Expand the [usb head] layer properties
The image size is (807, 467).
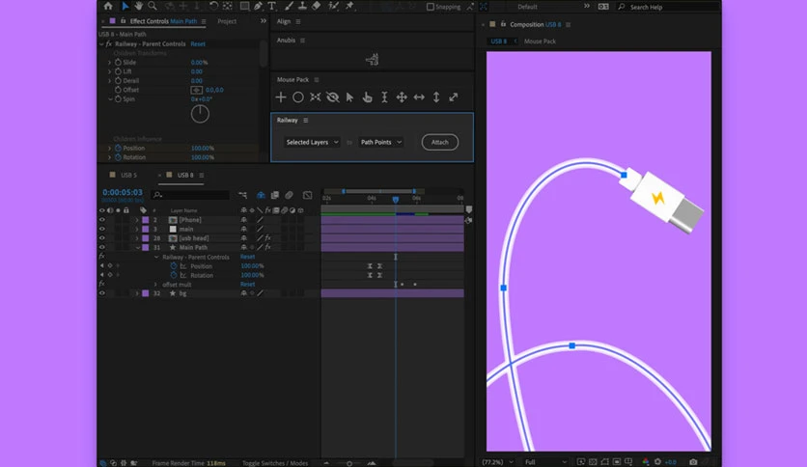click(137, 238)
